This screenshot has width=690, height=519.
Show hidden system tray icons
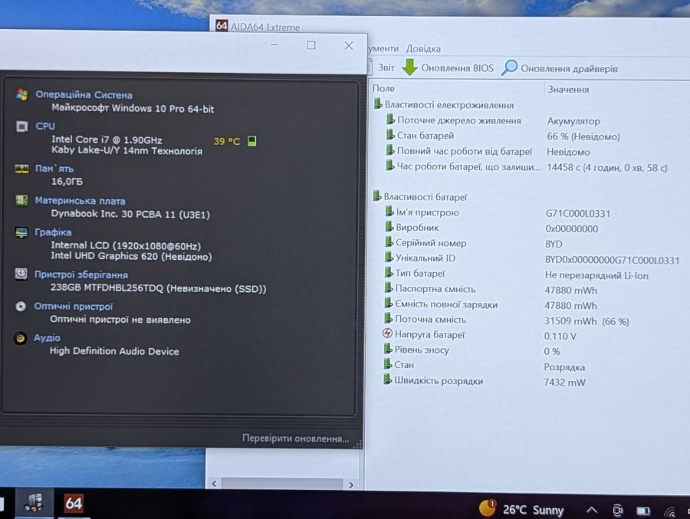[592, 511]
